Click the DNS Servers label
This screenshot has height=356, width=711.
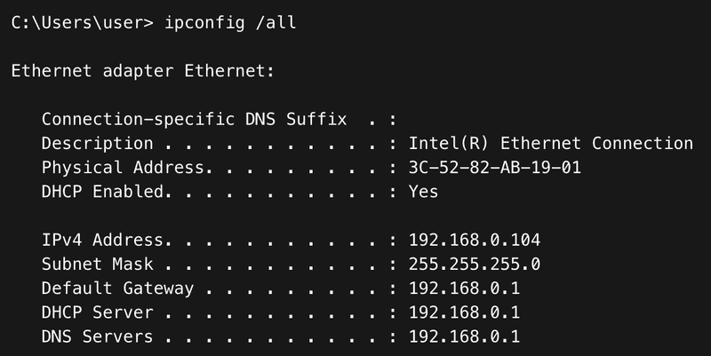98,336
